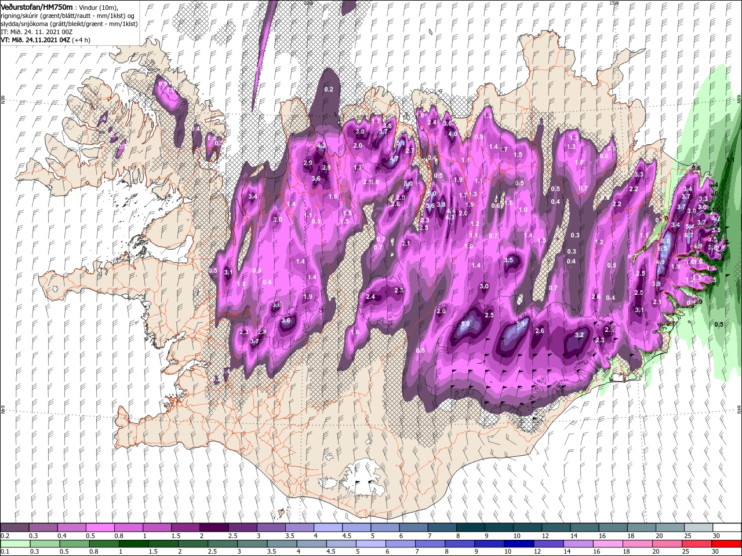The image size is (742, 556).
Task: Pick lower legend swatch between 16 and 18
Action: (608, 543)
